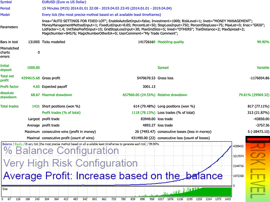Click loss trades value 313 (21.87%)
Screen dimensions: 270x202
(x=259, y=113)
